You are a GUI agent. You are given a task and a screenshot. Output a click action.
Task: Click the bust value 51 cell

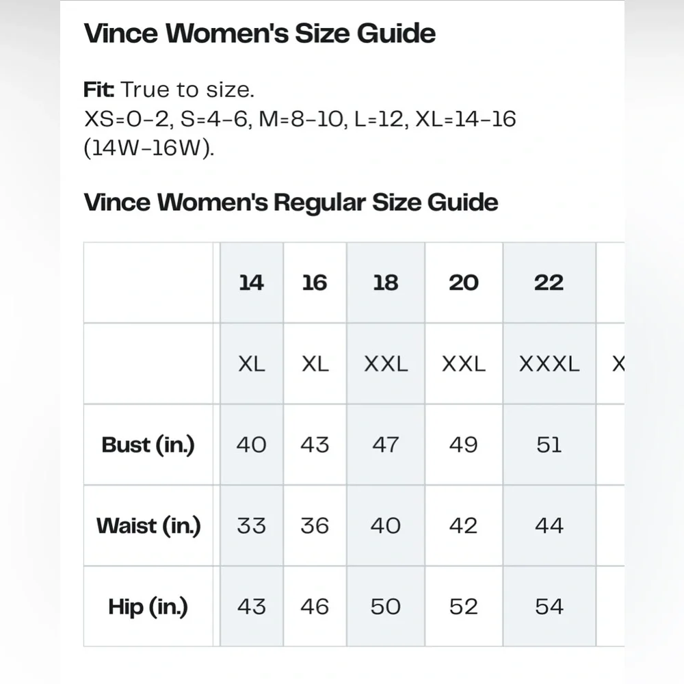549,445
